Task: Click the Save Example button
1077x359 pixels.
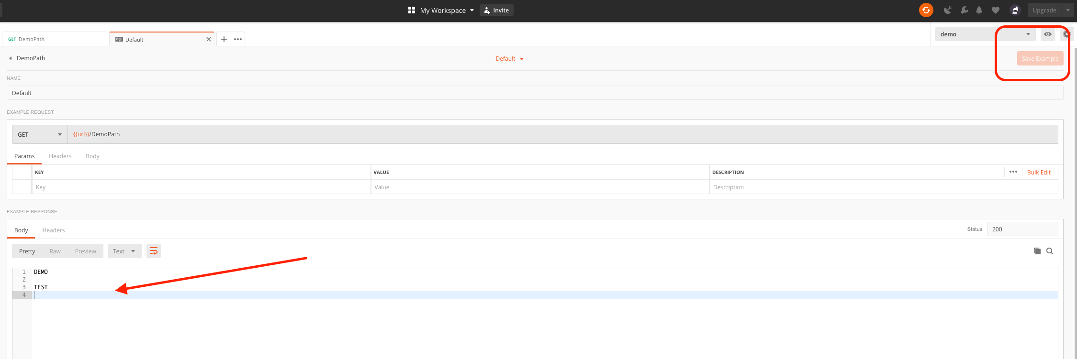Action: click(x=1040, y=58)
